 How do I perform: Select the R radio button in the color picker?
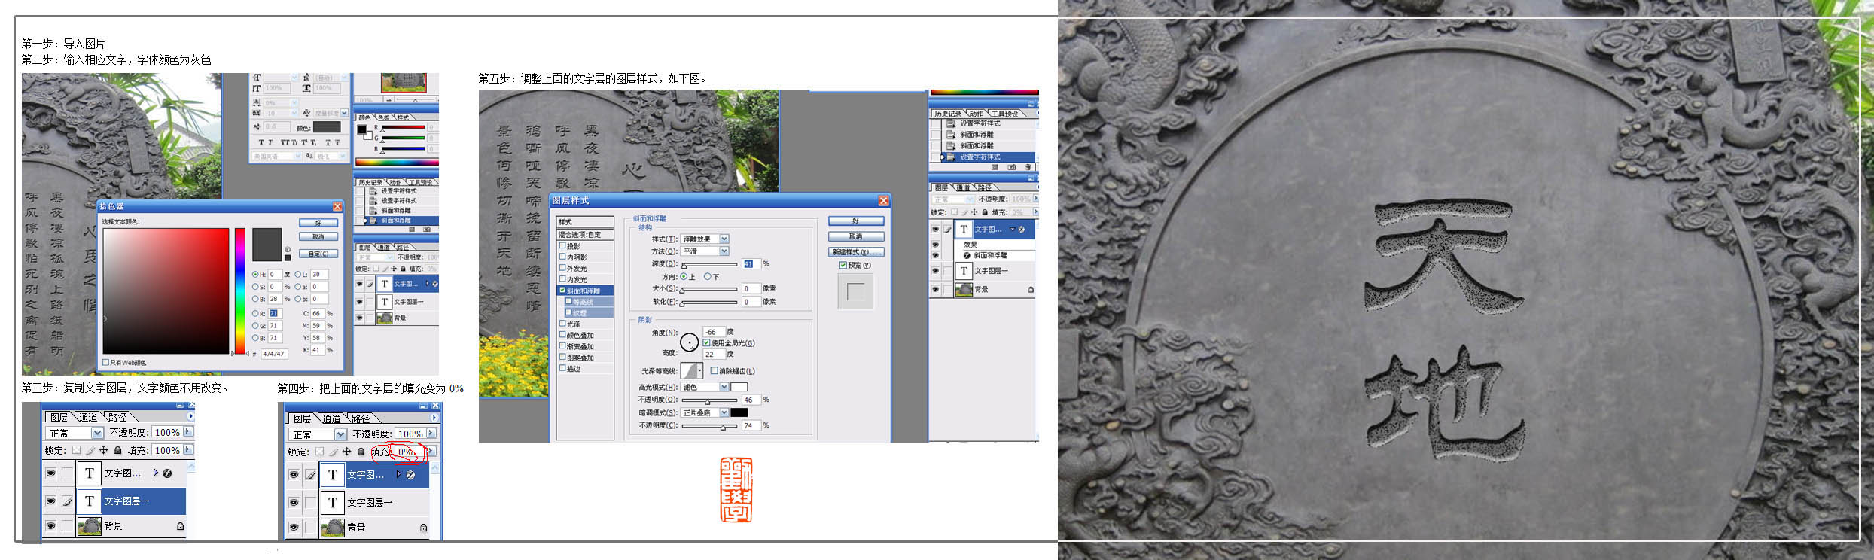click(255, 313)
